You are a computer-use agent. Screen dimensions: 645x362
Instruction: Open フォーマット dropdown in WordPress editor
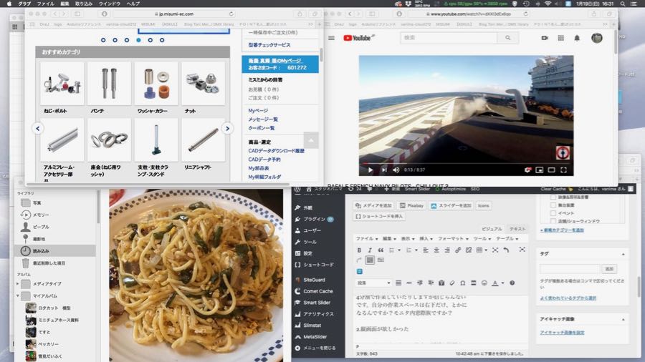click(453, 238)
